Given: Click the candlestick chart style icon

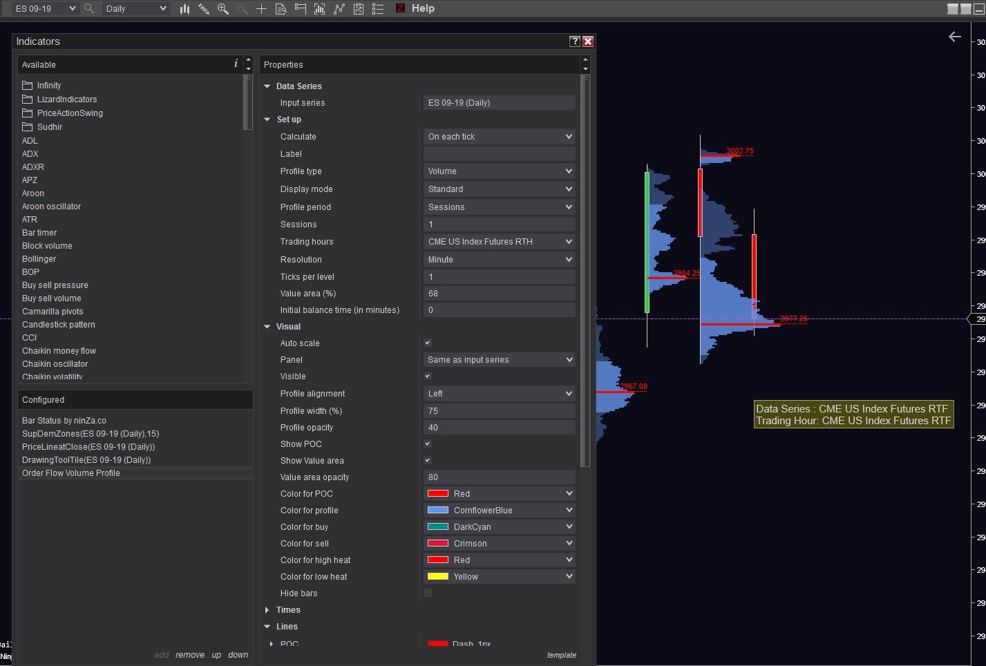Looking at the screenshot, I should pyautogui.click(x=184, y=9).
